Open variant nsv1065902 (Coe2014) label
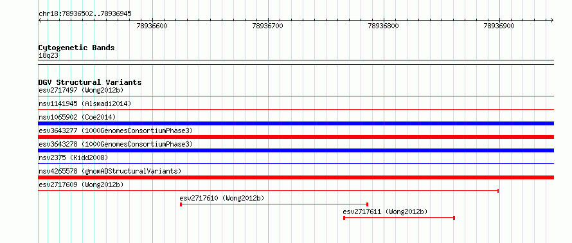Screen dimensions: 572x243 [x=77, y=117]
